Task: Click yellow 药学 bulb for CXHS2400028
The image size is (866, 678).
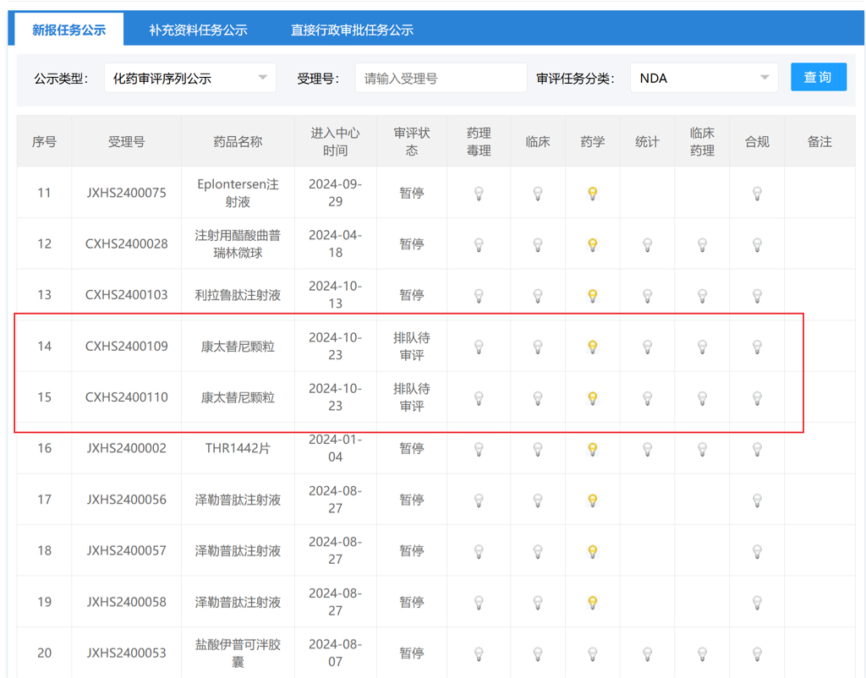Action: (593, 244)
